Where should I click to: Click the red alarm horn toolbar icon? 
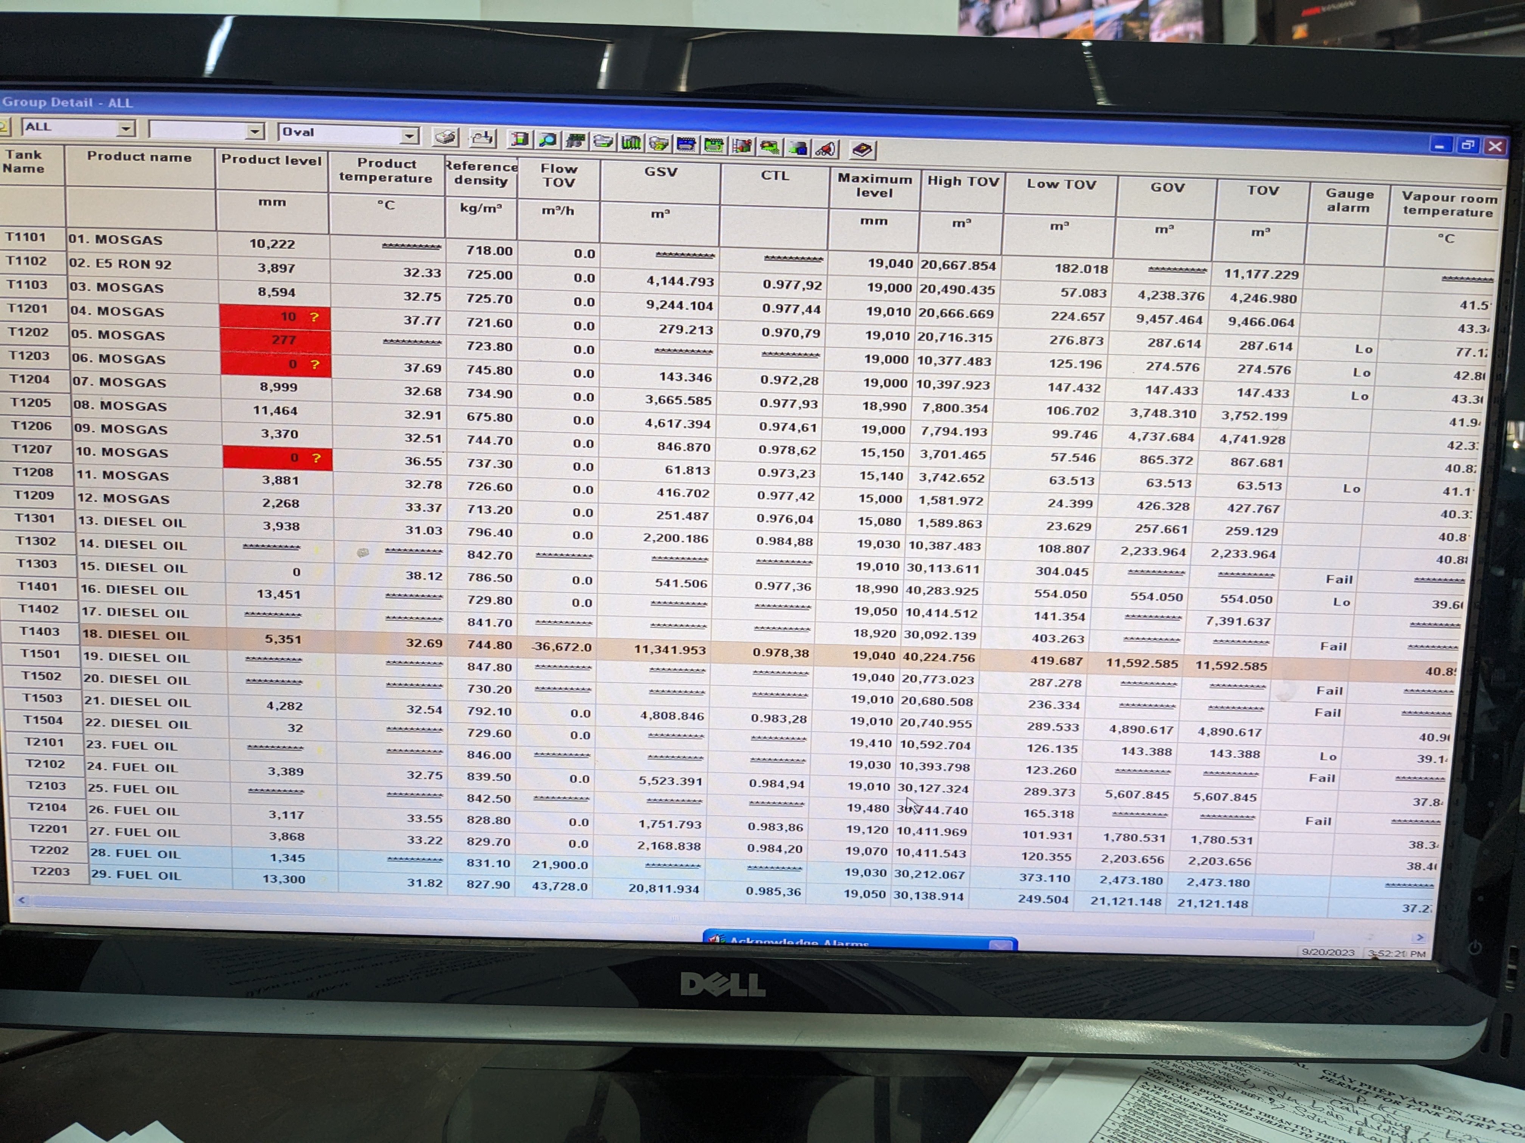tap(826, 148)
